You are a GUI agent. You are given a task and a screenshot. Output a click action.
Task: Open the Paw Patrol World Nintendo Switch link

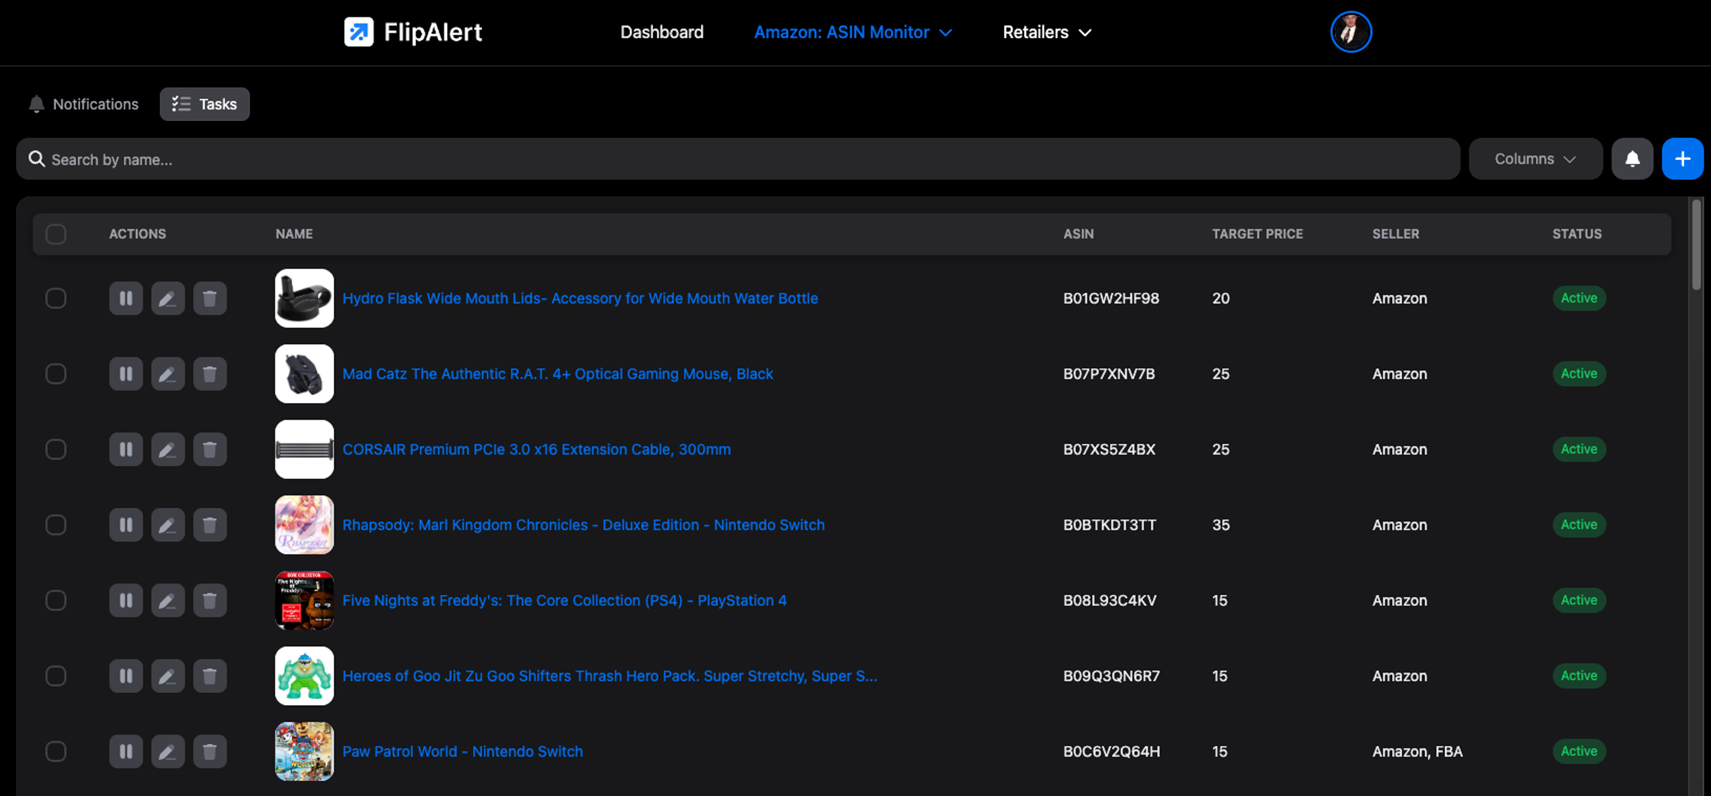tap(463, 751)
